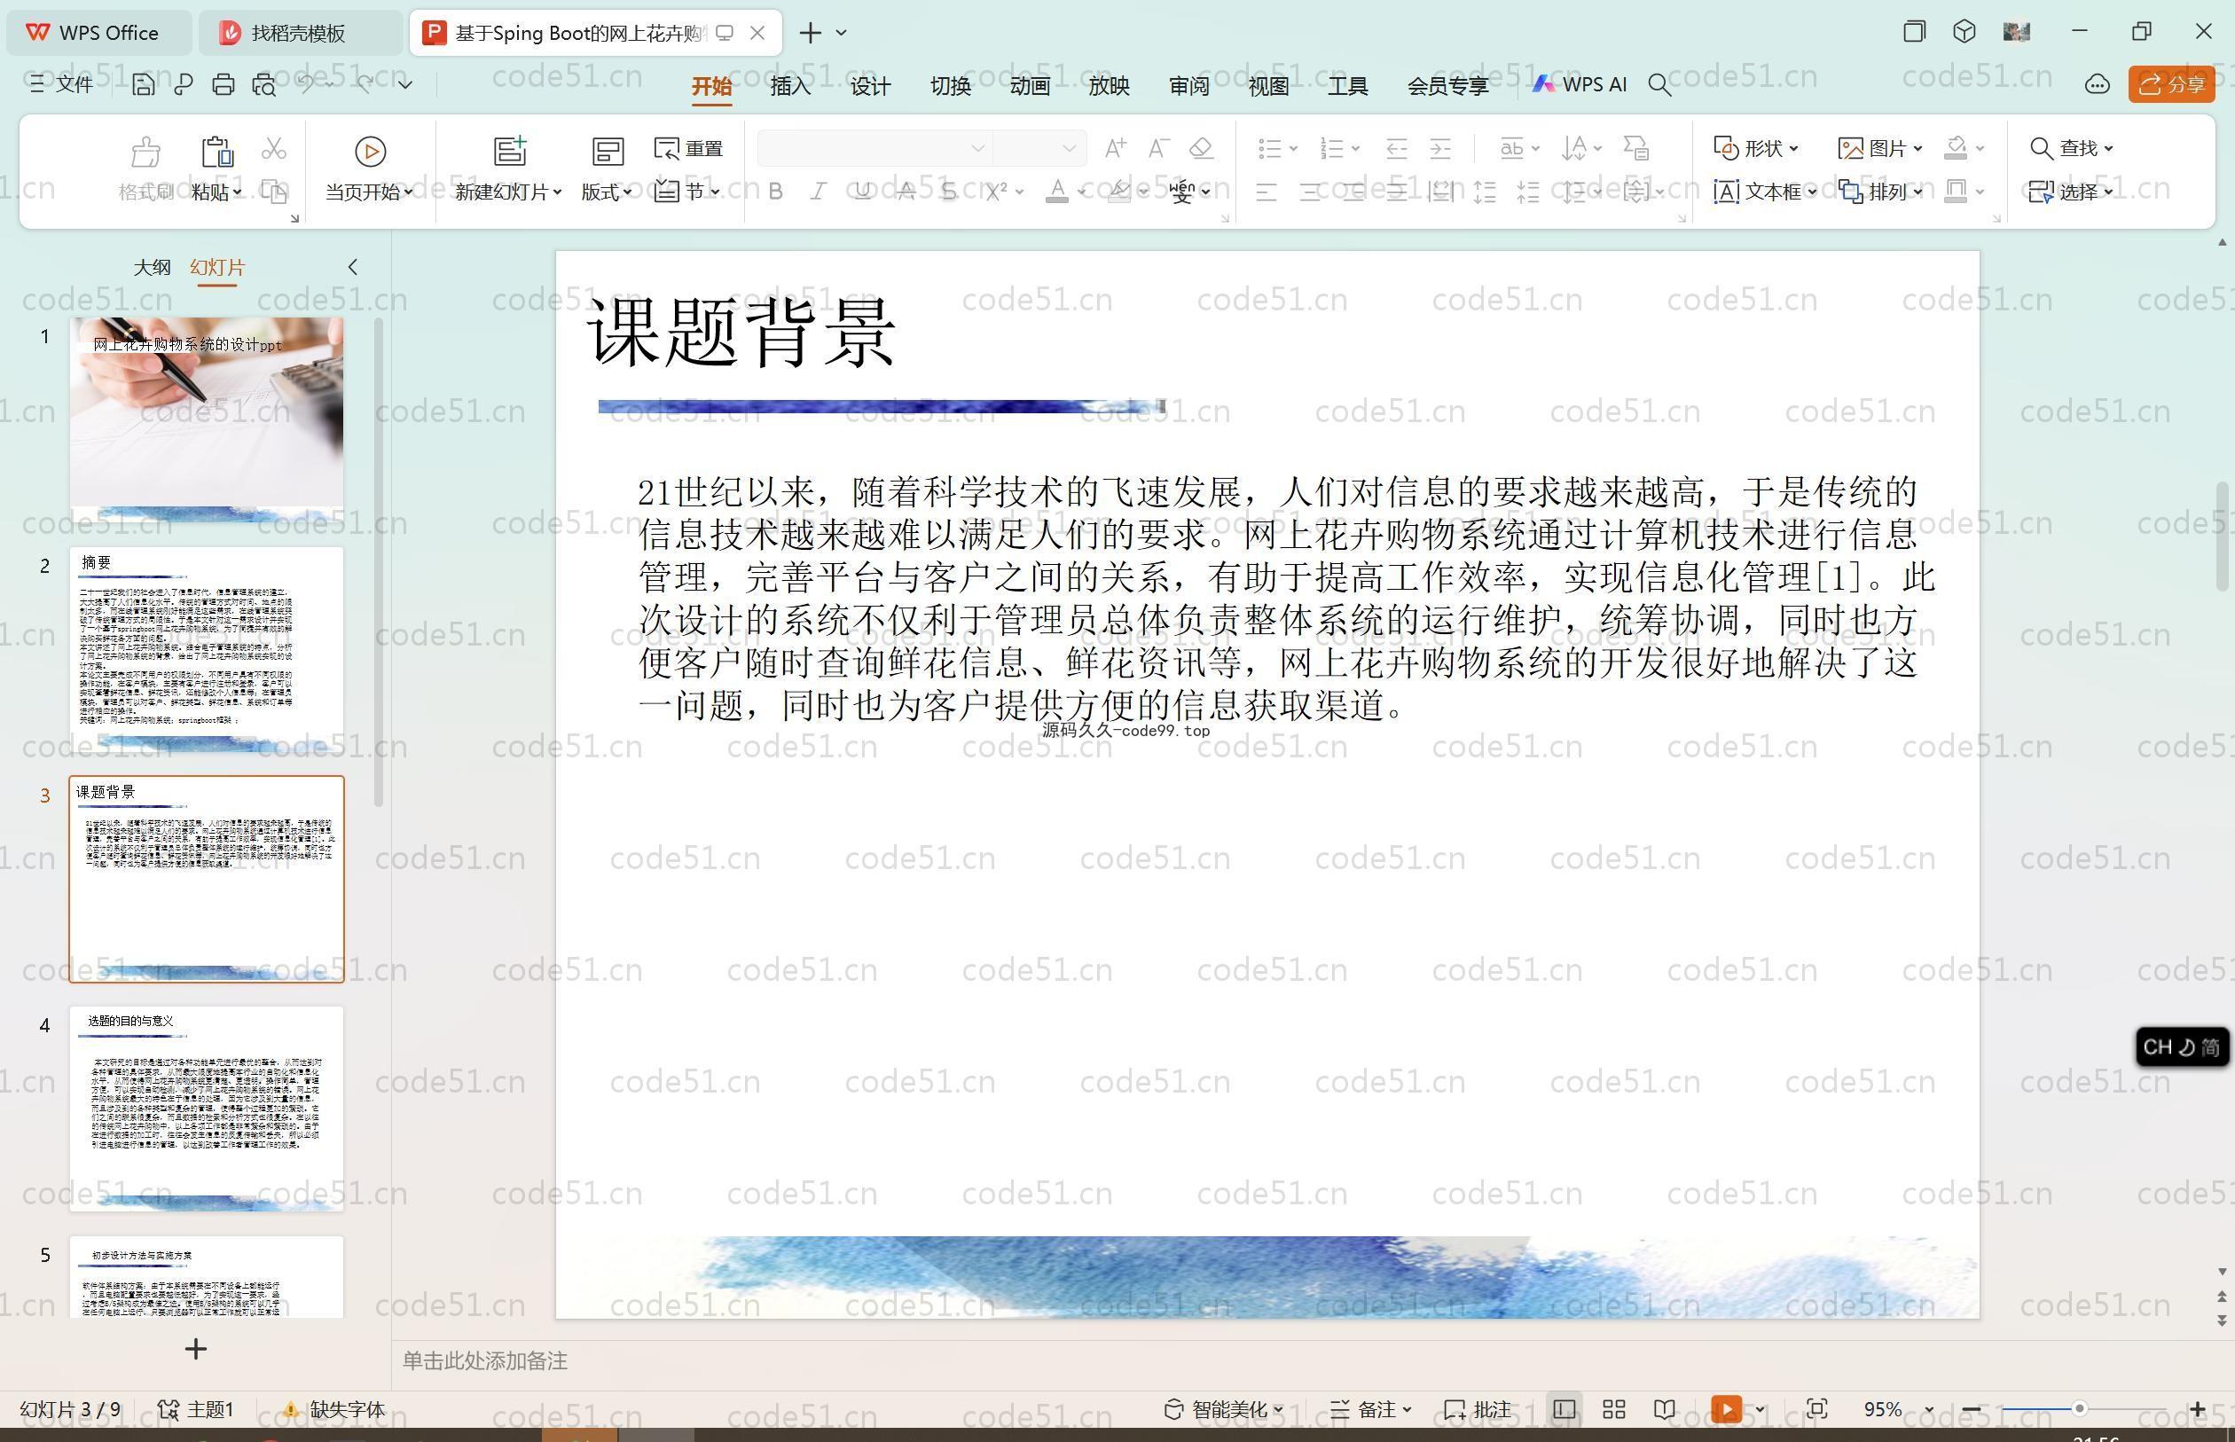Switch to the 找稻壳模板 tab

pyautogui.click(x=301, y=33)
